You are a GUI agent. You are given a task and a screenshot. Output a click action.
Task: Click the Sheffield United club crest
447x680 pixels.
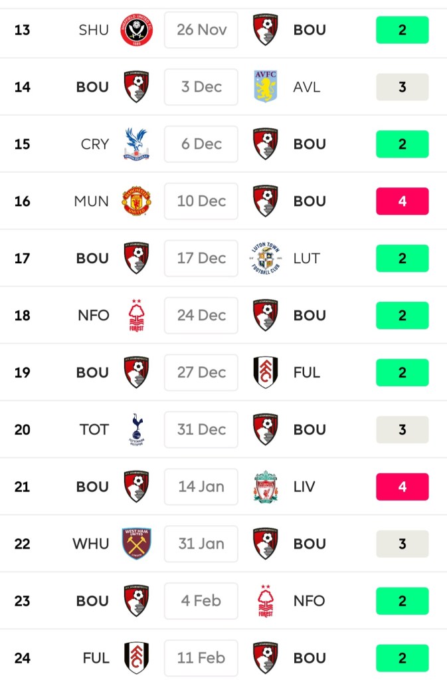click(136, 30)
